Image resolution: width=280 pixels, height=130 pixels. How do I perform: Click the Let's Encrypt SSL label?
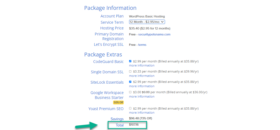click(109, 45)
